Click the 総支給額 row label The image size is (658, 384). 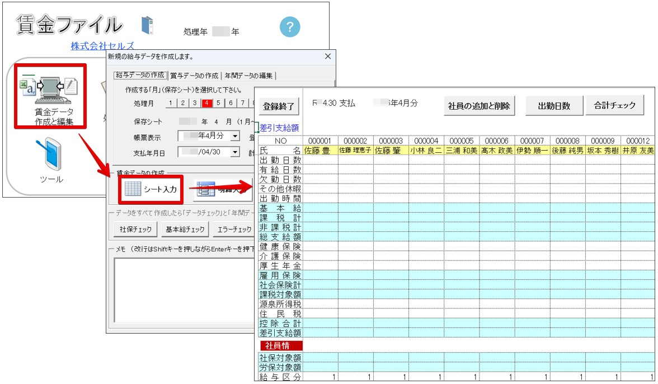(280, 237)
